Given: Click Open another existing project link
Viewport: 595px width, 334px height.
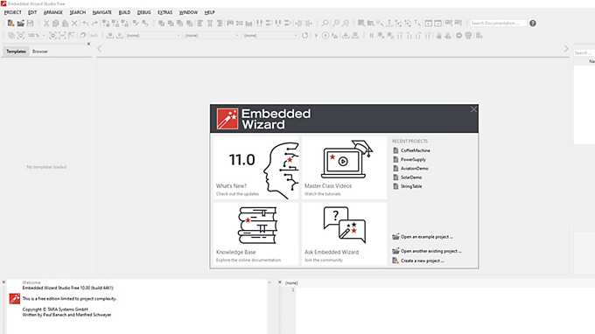Looking at the screenshot, I should [x=426, y=251].
